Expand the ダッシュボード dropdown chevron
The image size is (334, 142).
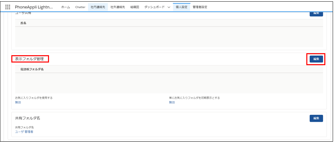pos(169,7)
